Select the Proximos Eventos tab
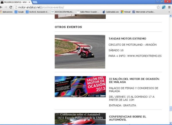Viewport: 172px width, 125px height. [x=14, y=2]
